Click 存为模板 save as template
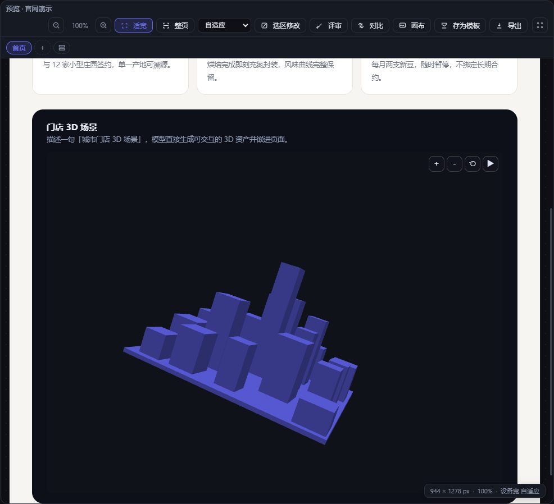The width and height of the screenshot is (554, 504). [460, 25]
